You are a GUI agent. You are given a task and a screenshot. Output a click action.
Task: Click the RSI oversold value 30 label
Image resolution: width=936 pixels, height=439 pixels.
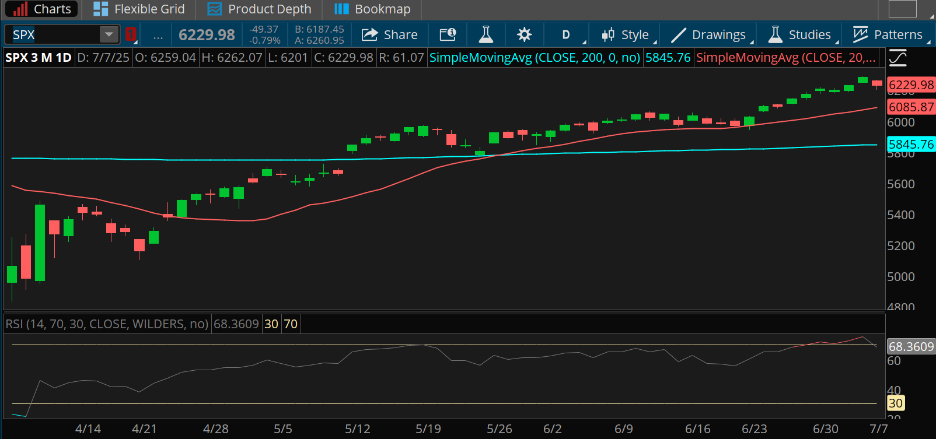tap(271, 324)
